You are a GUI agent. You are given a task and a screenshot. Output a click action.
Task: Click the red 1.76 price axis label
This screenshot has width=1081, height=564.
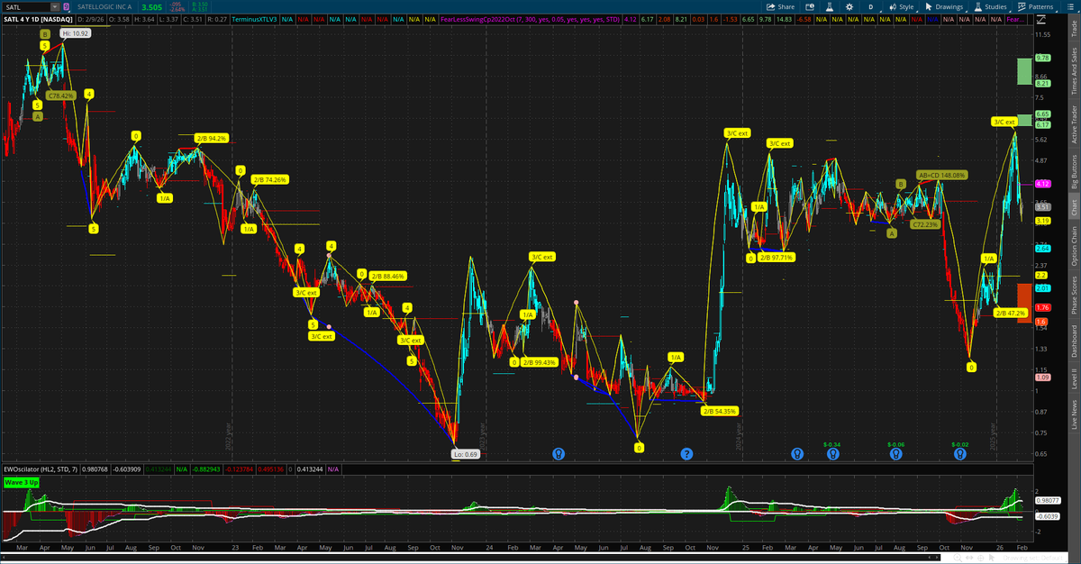click(1044, 307)
